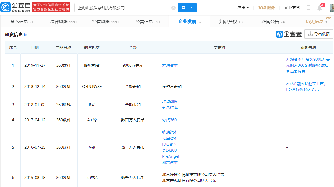Click the date 2019-11-27 cell
The height and width of the screenshot is (187, 334).
pos(35,65)
